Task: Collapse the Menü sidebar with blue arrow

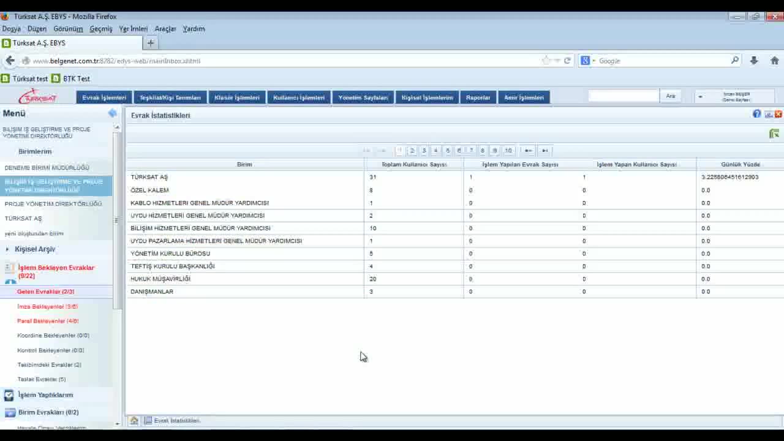Action: pos(112,113)
